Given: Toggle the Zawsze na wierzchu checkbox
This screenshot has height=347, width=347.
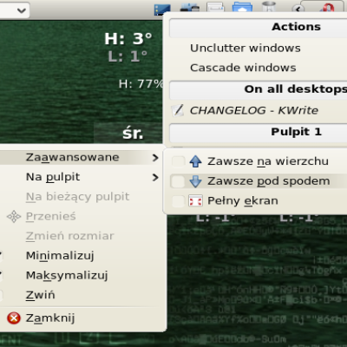Looking at the screenshot, I should coord(178,161).
